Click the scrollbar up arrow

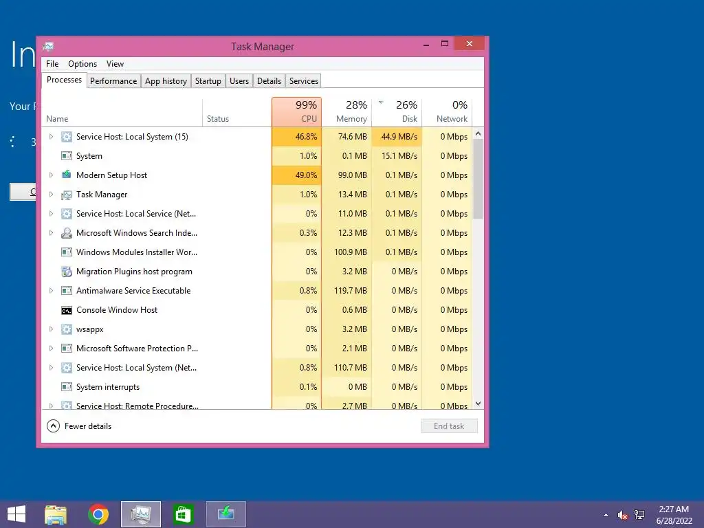point(478,134)
